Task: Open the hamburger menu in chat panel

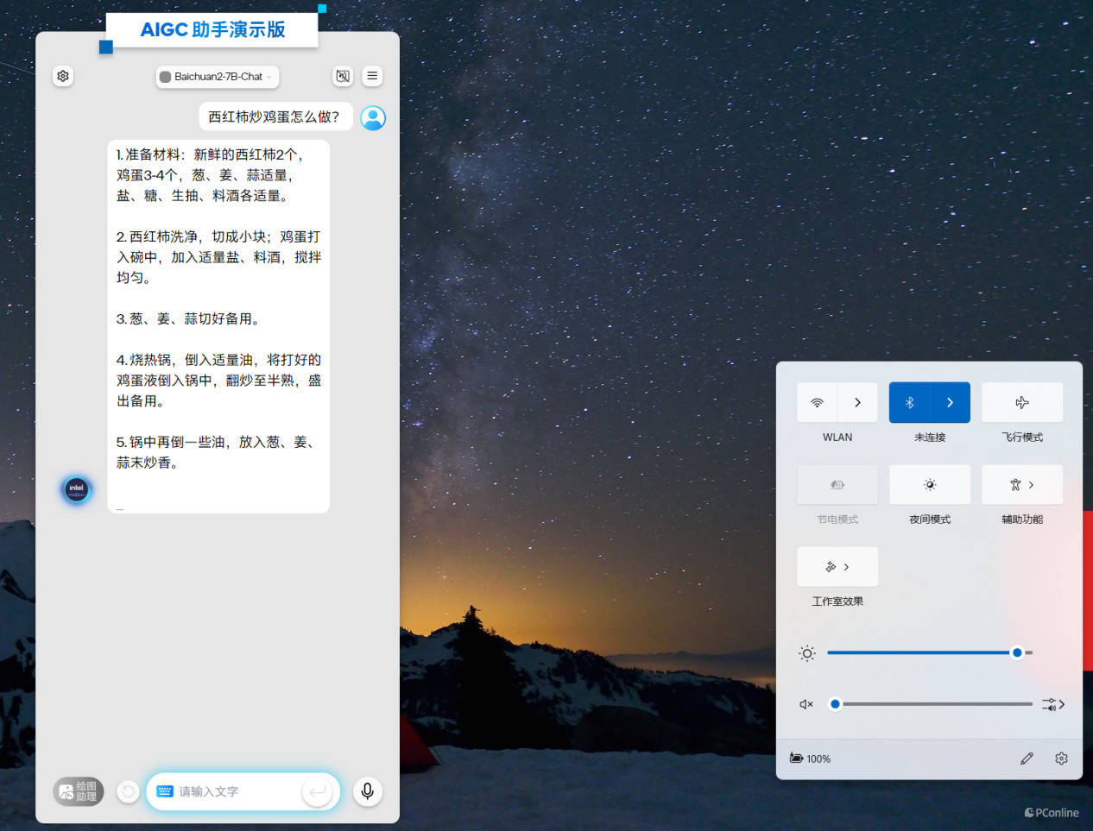Action: point(372,76)
